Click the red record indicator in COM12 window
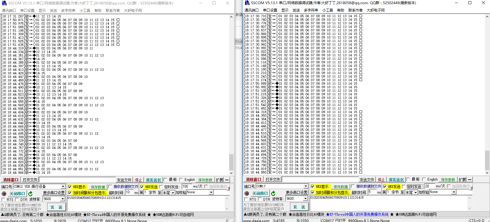Screen dimensions: 490x222 [x=4, y=194]
